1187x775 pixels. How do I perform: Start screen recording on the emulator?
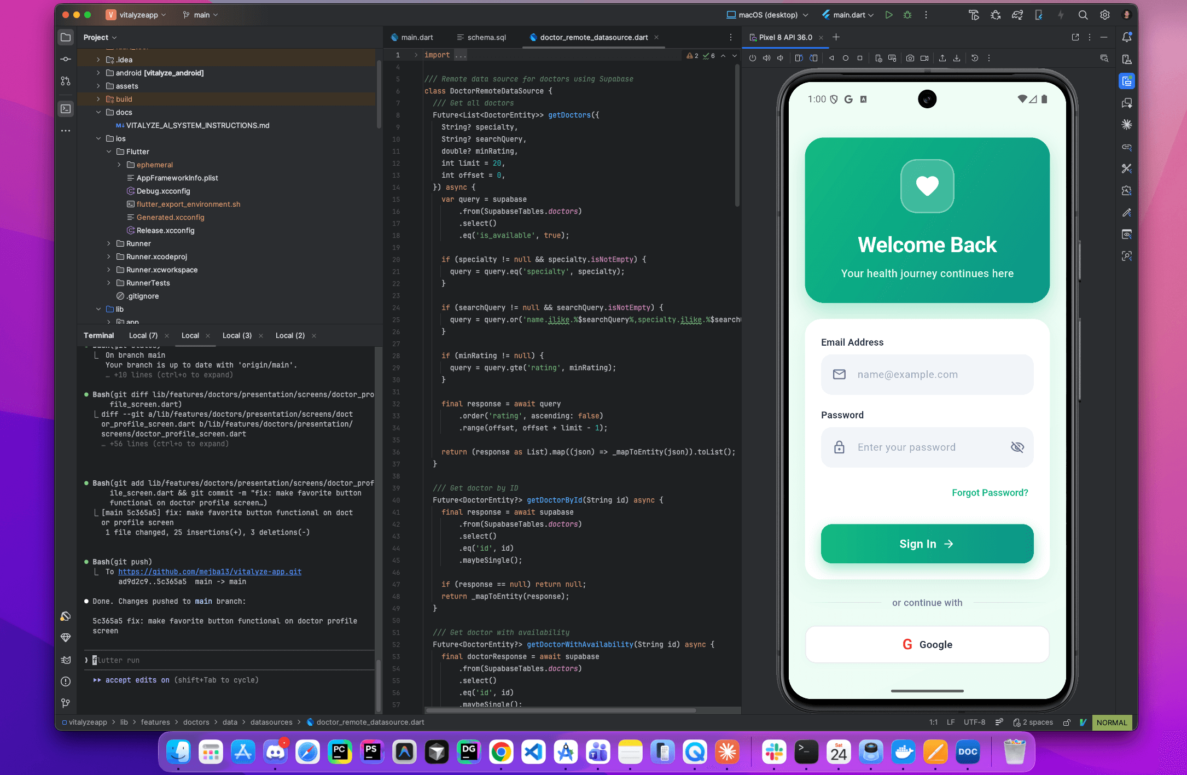(x=924, y=57)
